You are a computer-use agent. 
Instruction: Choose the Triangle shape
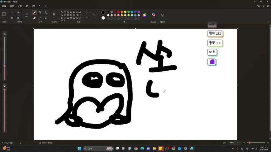click(80, 12)
